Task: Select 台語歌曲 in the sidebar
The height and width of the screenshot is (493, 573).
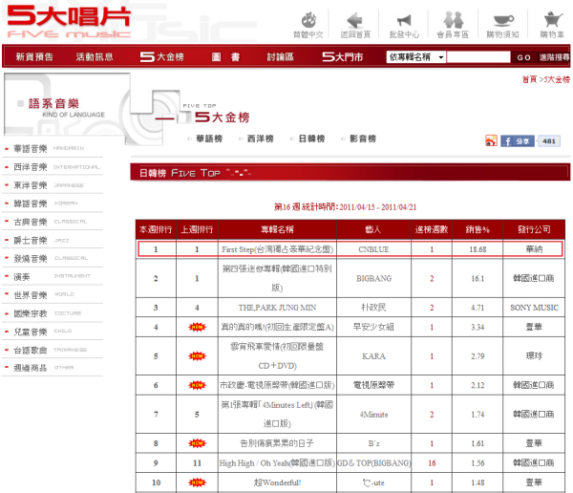Action: 31,350
